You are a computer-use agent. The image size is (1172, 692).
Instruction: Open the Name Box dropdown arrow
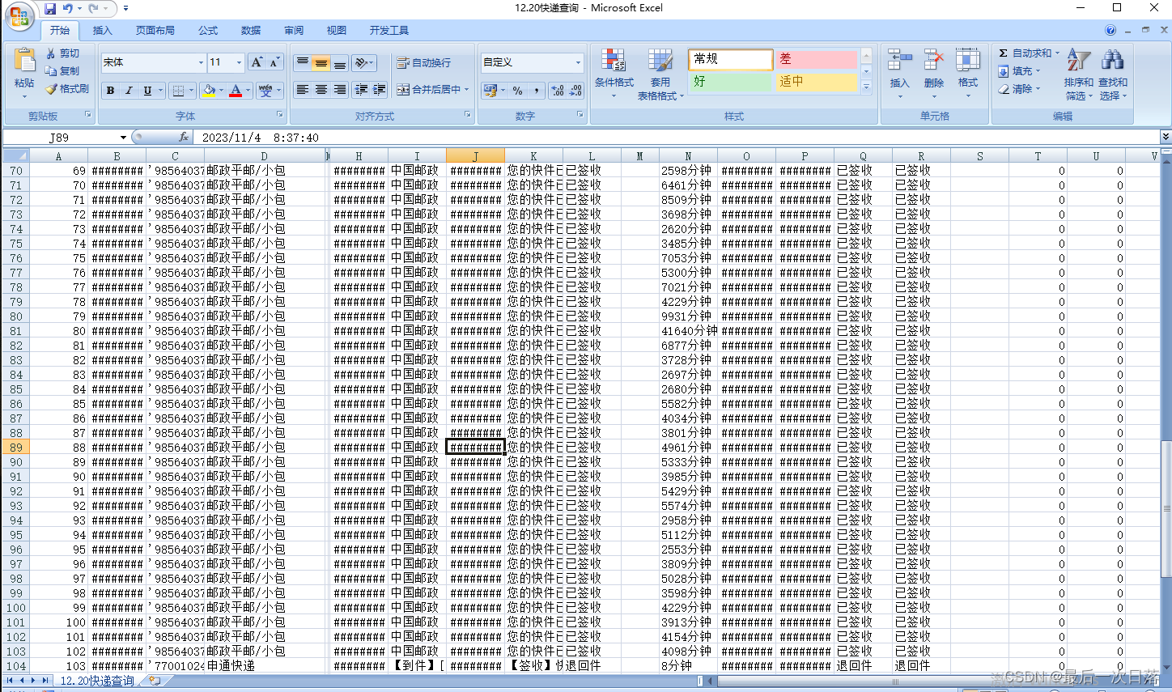pyautogui.click(x=123, y=138)
